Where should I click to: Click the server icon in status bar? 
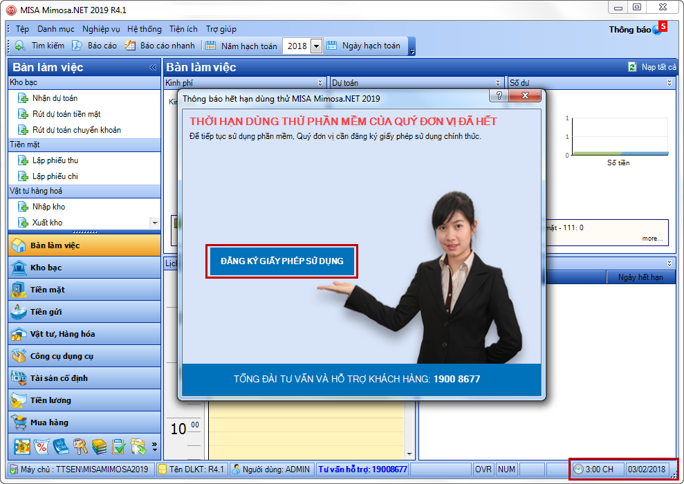tap(14, 469)
